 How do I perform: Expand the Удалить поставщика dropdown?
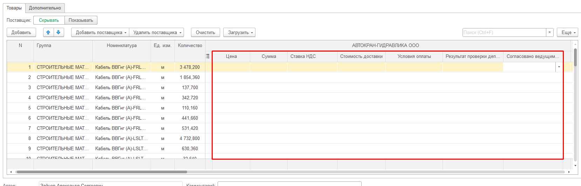[157, 32]
